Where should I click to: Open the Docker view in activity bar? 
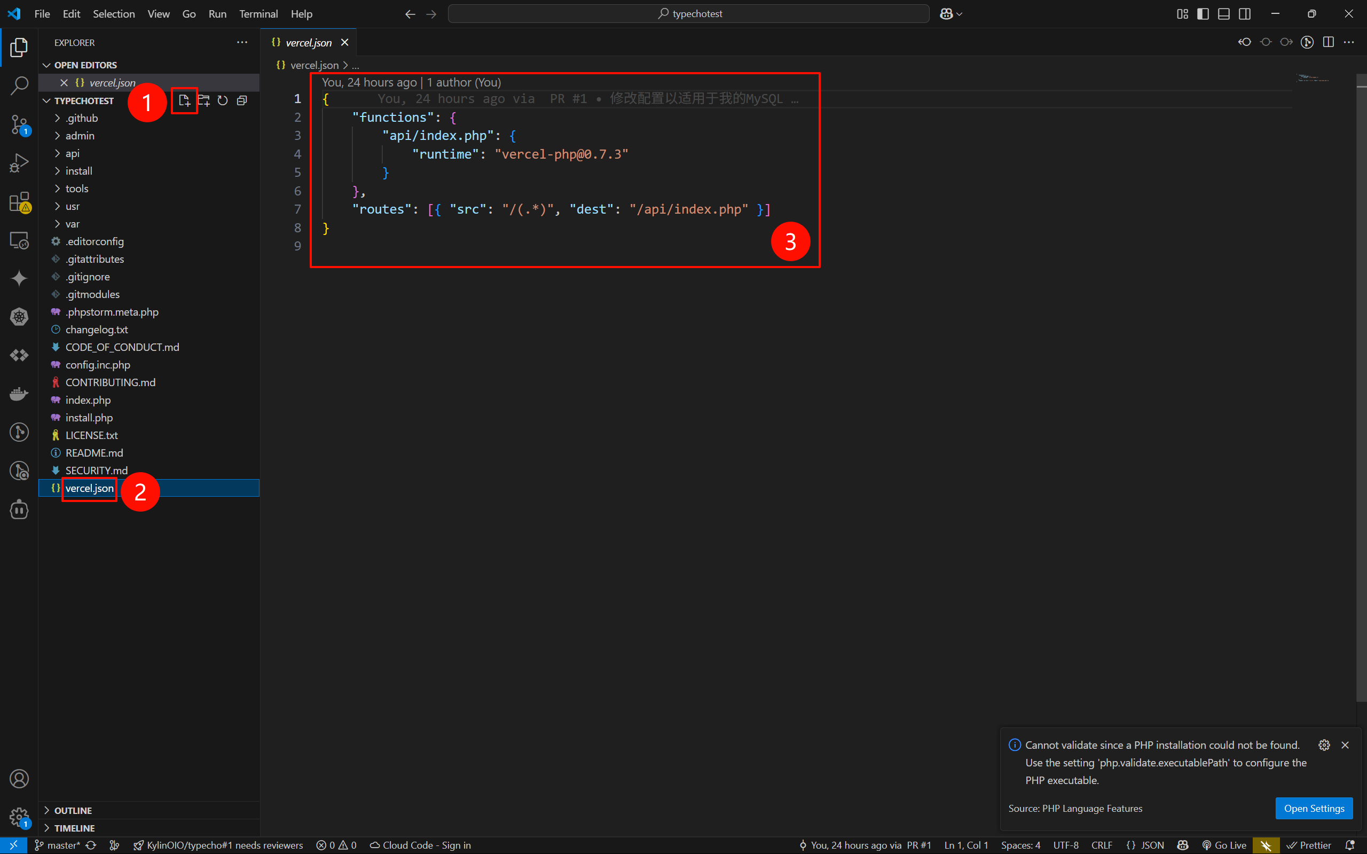coord(19,394)
